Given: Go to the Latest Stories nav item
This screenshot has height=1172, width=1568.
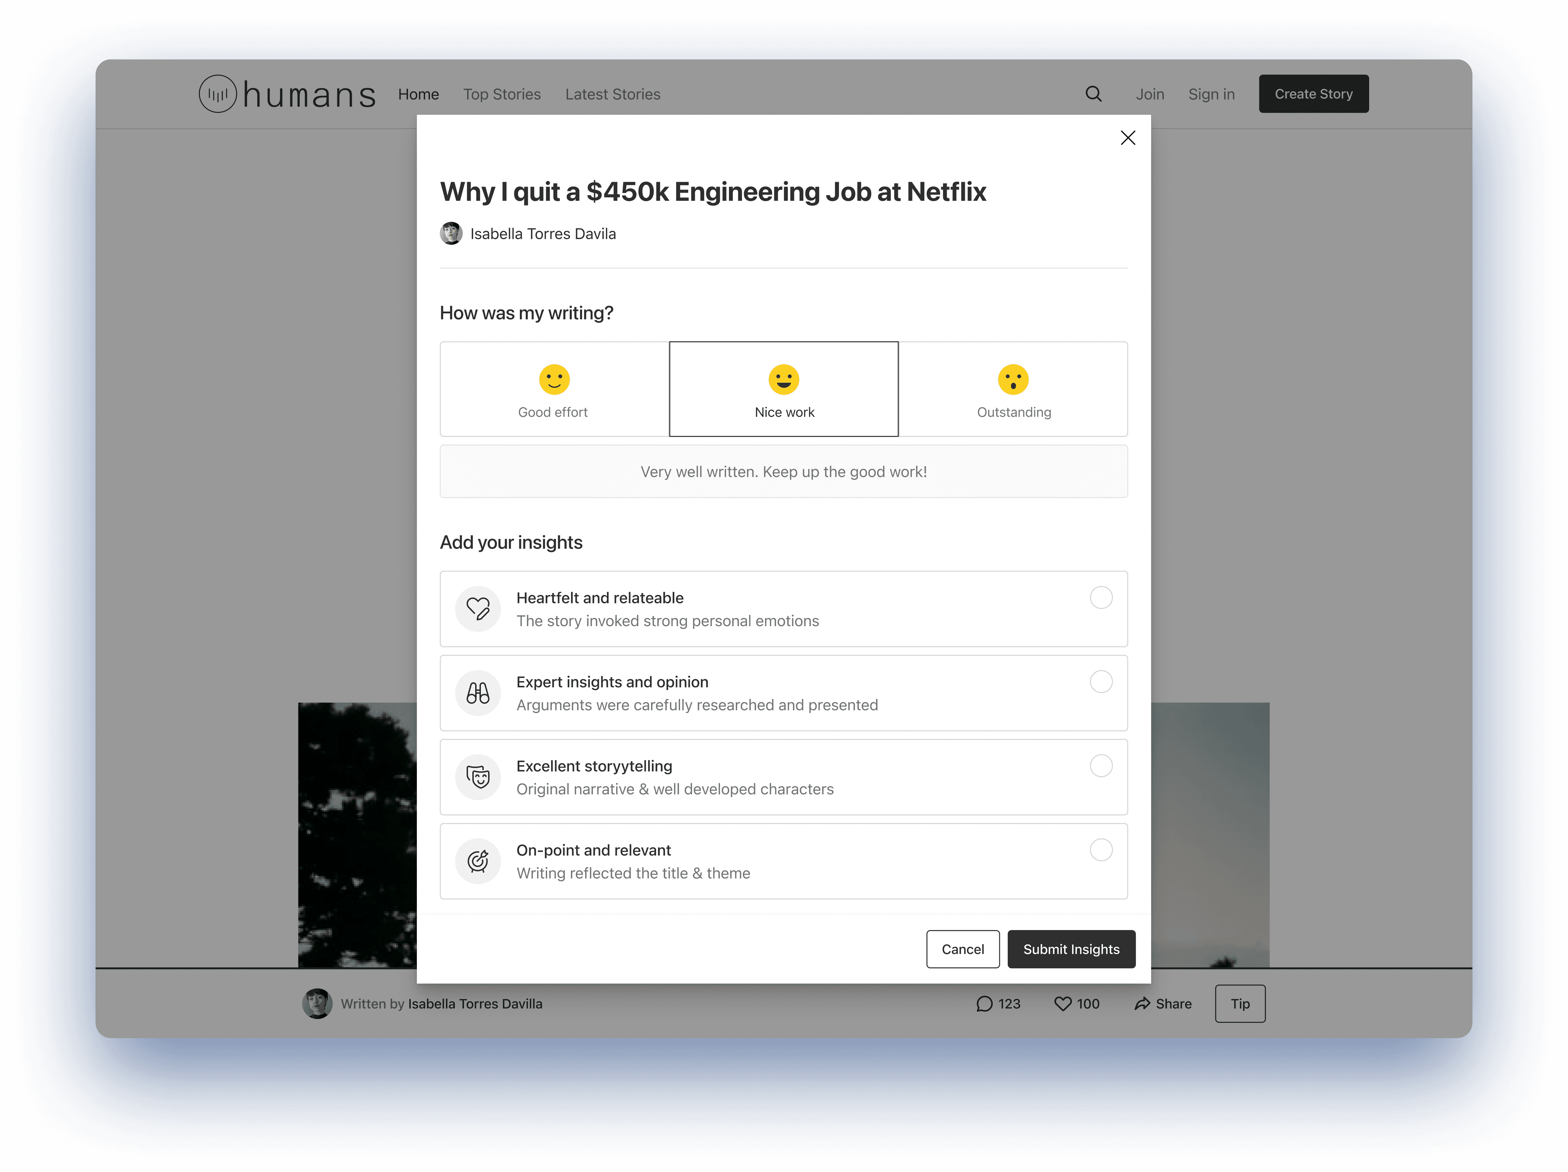Looking at the screenshot, I should (x=612, y=94).
